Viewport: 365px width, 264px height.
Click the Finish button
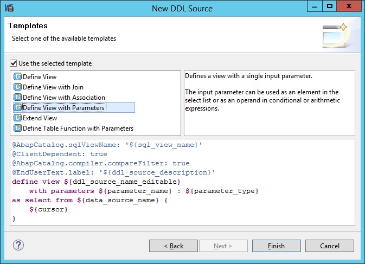(276, 246)
